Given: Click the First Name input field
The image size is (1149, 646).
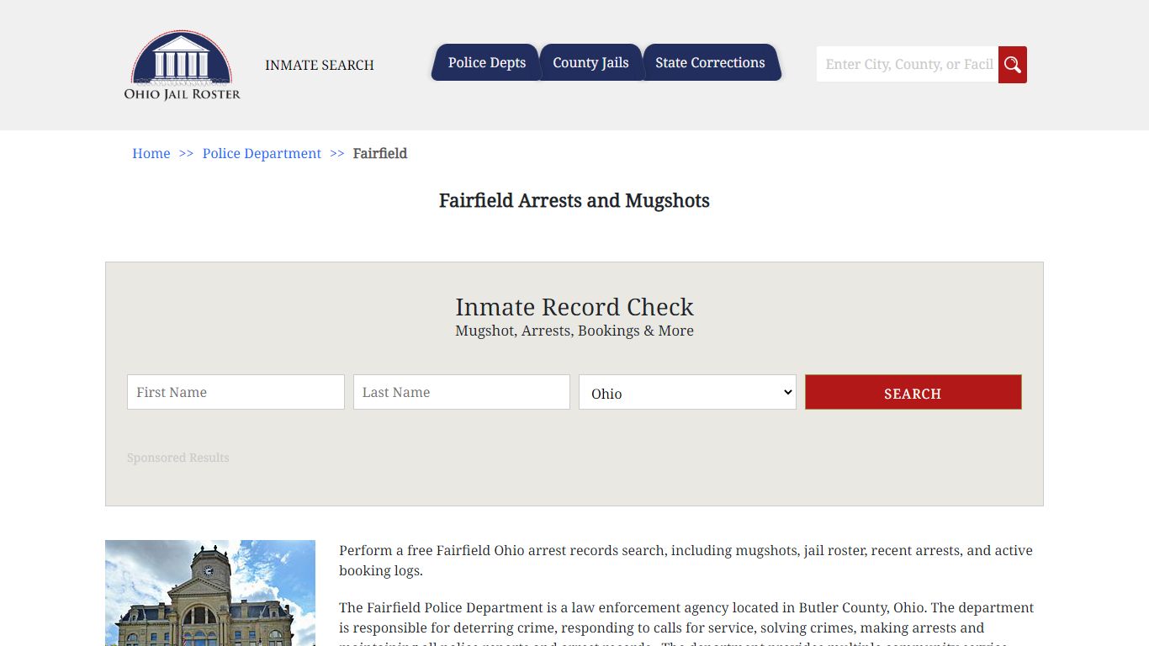Looking at the screenshot, I should click(x=236, y=392).
